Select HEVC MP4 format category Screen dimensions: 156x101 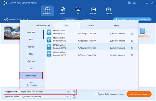point(31,32)
